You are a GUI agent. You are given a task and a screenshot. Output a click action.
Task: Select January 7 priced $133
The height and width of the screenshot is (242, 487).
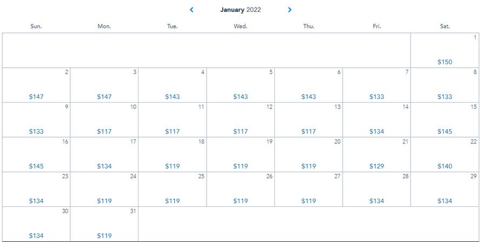pos(377,85)
